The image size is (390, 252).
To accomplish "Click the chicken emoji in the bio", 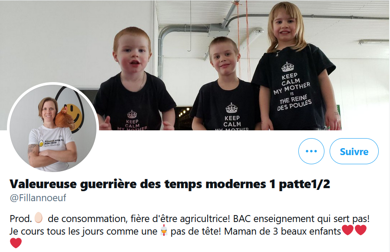I will (x=164, y=230).
